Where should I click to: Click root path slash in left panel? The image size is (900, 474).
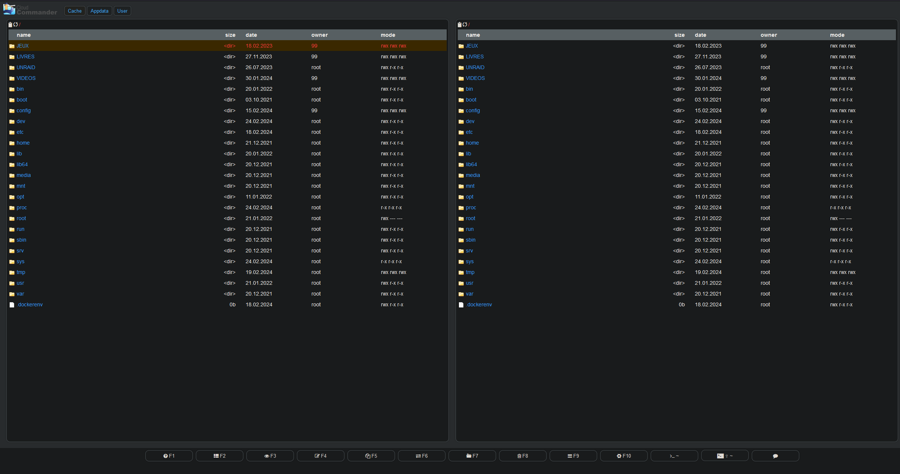pos(20,25)
